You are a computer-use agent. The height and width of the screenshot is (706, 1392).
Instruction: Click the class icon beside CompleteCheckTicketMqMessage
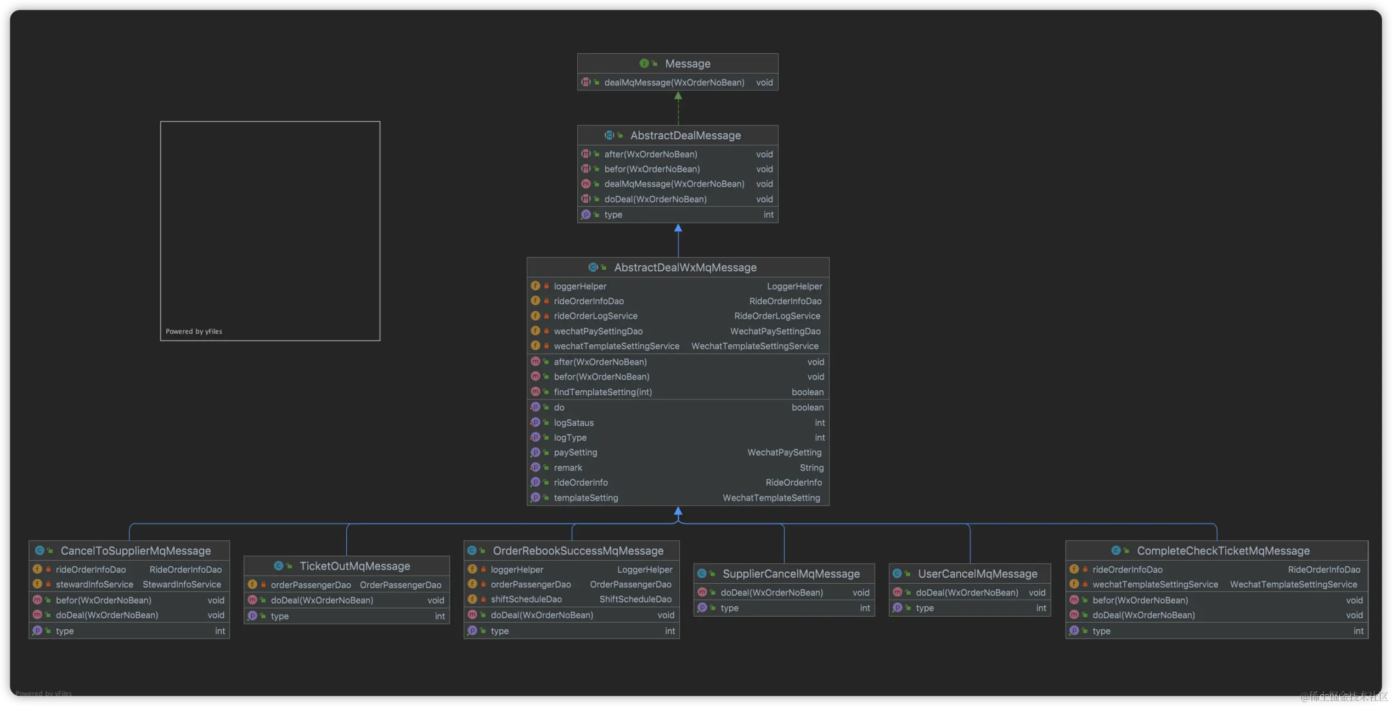pyautogui.click(x=1116, y=550)
